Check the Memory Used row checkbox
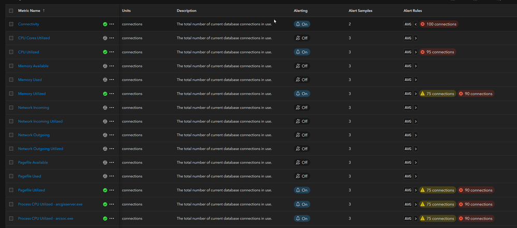 pyautogui.click(x=11, y=80)
